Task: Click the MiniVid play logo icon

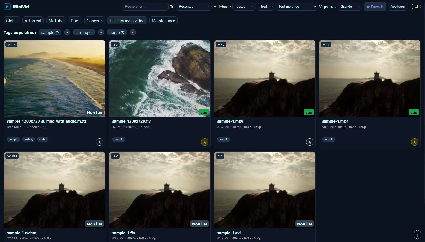Action: pos(7,7)
